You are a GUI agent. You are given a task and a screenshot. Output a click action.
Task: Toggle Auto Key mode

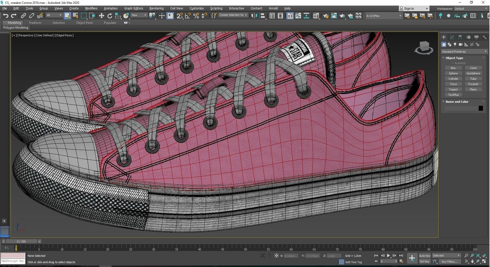pyautogui.click(x=425, y=256)
